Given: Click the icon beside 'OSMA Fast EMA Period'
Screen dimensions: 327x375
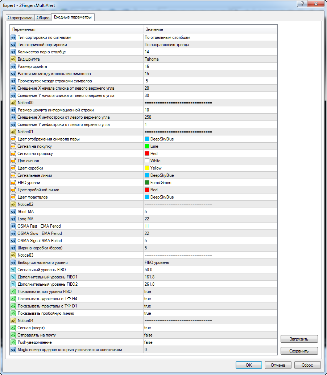Looking at the screenshot, I should pos(13,226).
